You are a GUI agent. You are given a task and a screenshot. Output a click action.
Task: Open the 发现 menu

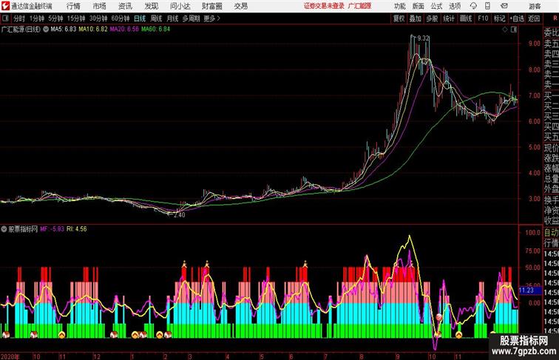point(151,6)
